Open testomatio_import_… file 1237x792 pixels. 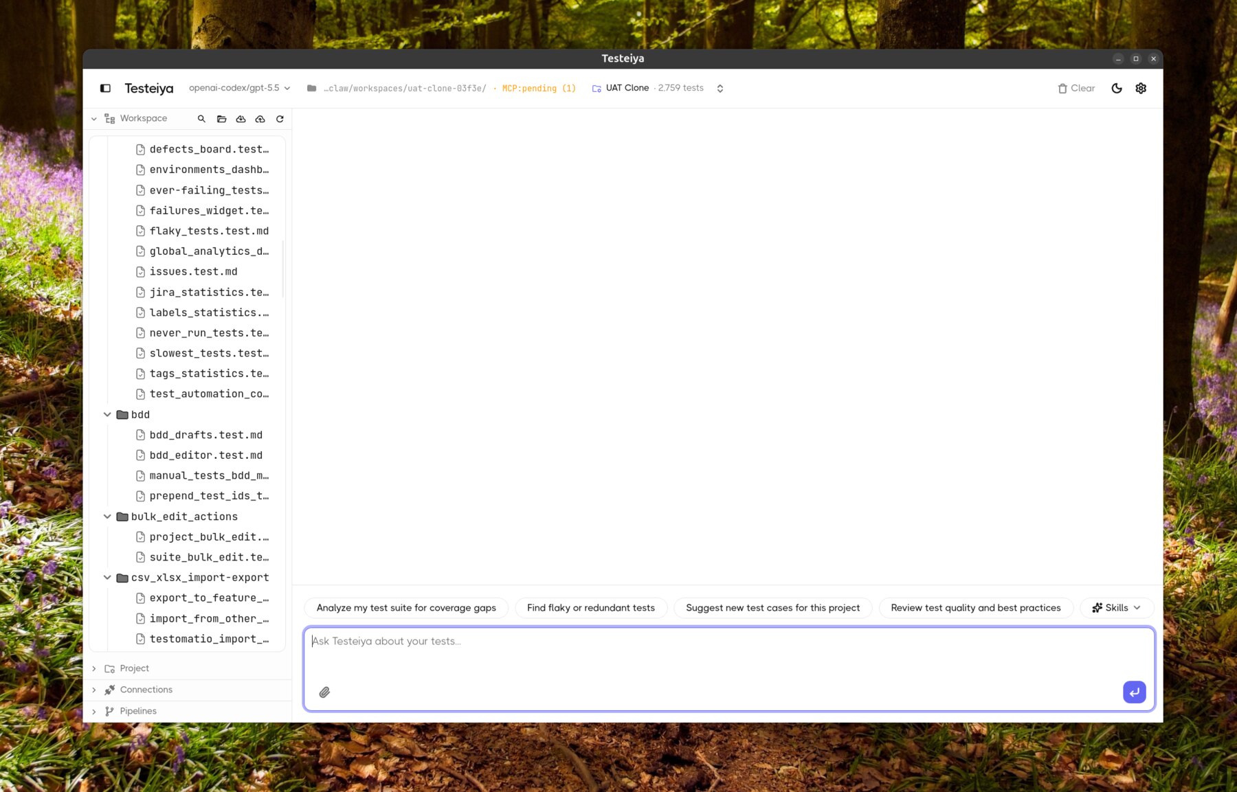pyautogui.click(x=202, y=639)
